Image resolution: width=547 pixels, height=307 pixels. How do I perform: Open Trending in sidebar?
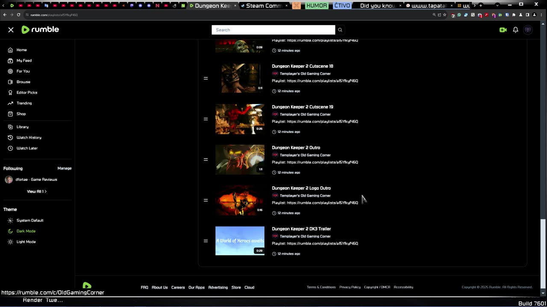(24, 103)
